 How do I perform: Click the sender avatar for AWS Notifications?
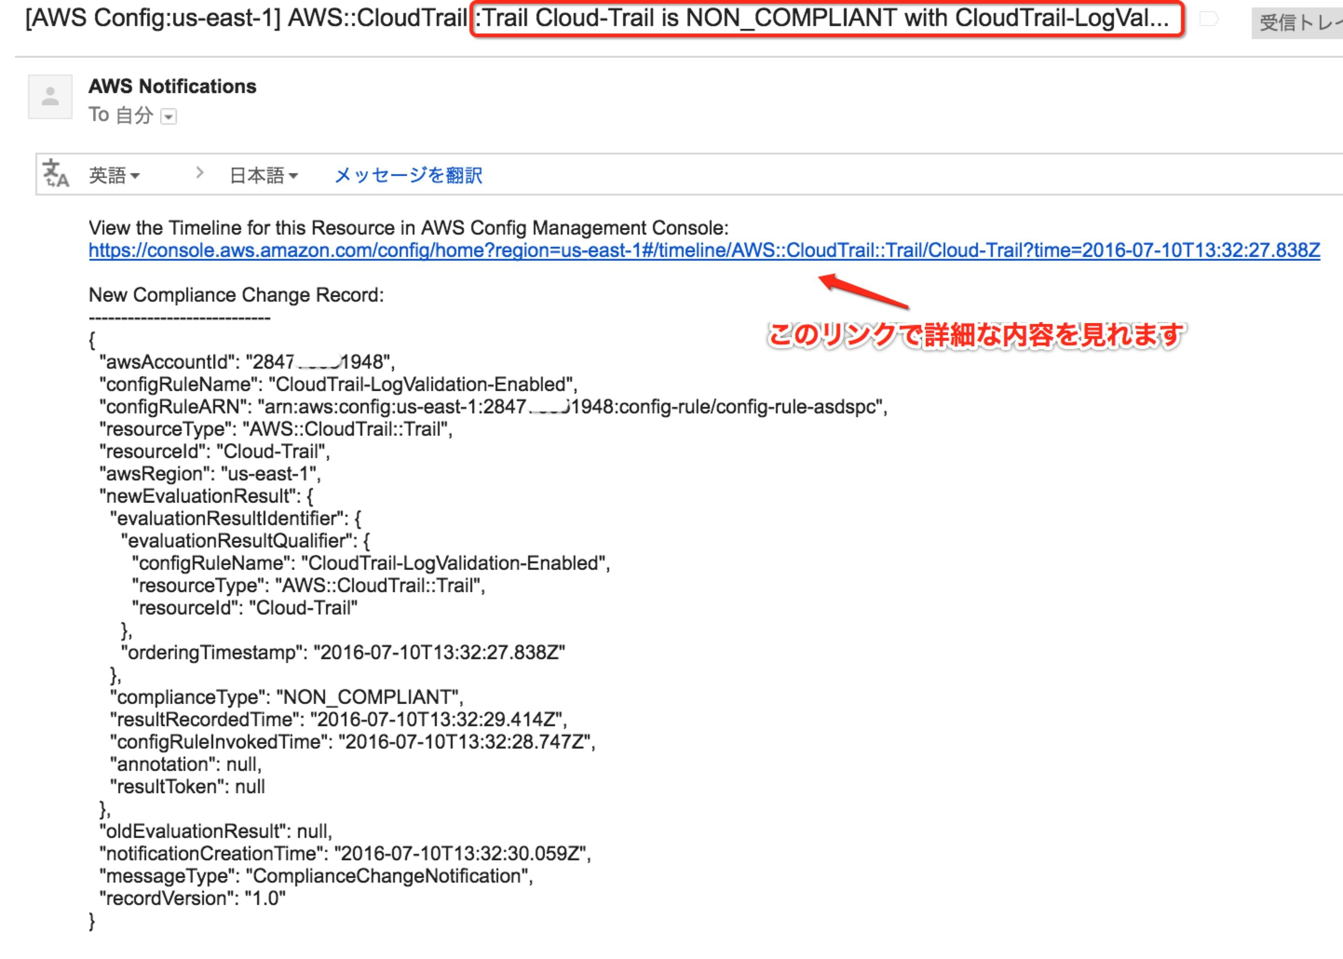click(50, 96)
